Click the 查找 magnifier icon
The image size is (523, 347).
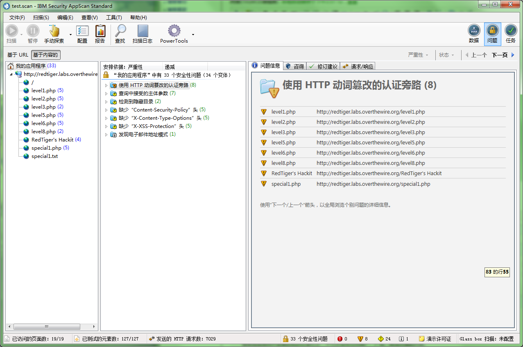[120, 31]
